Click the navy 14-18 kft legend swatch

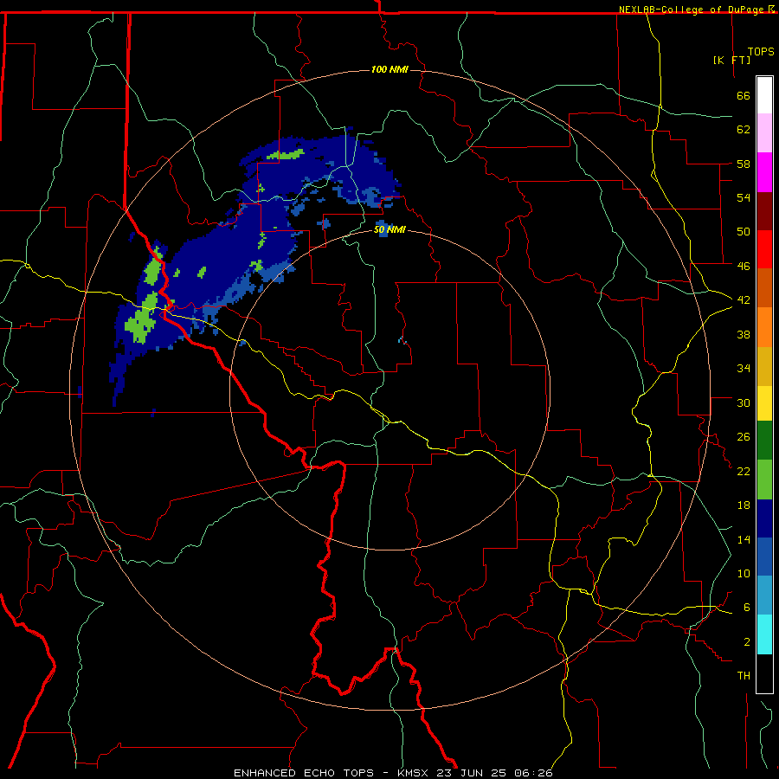(764, 518)
